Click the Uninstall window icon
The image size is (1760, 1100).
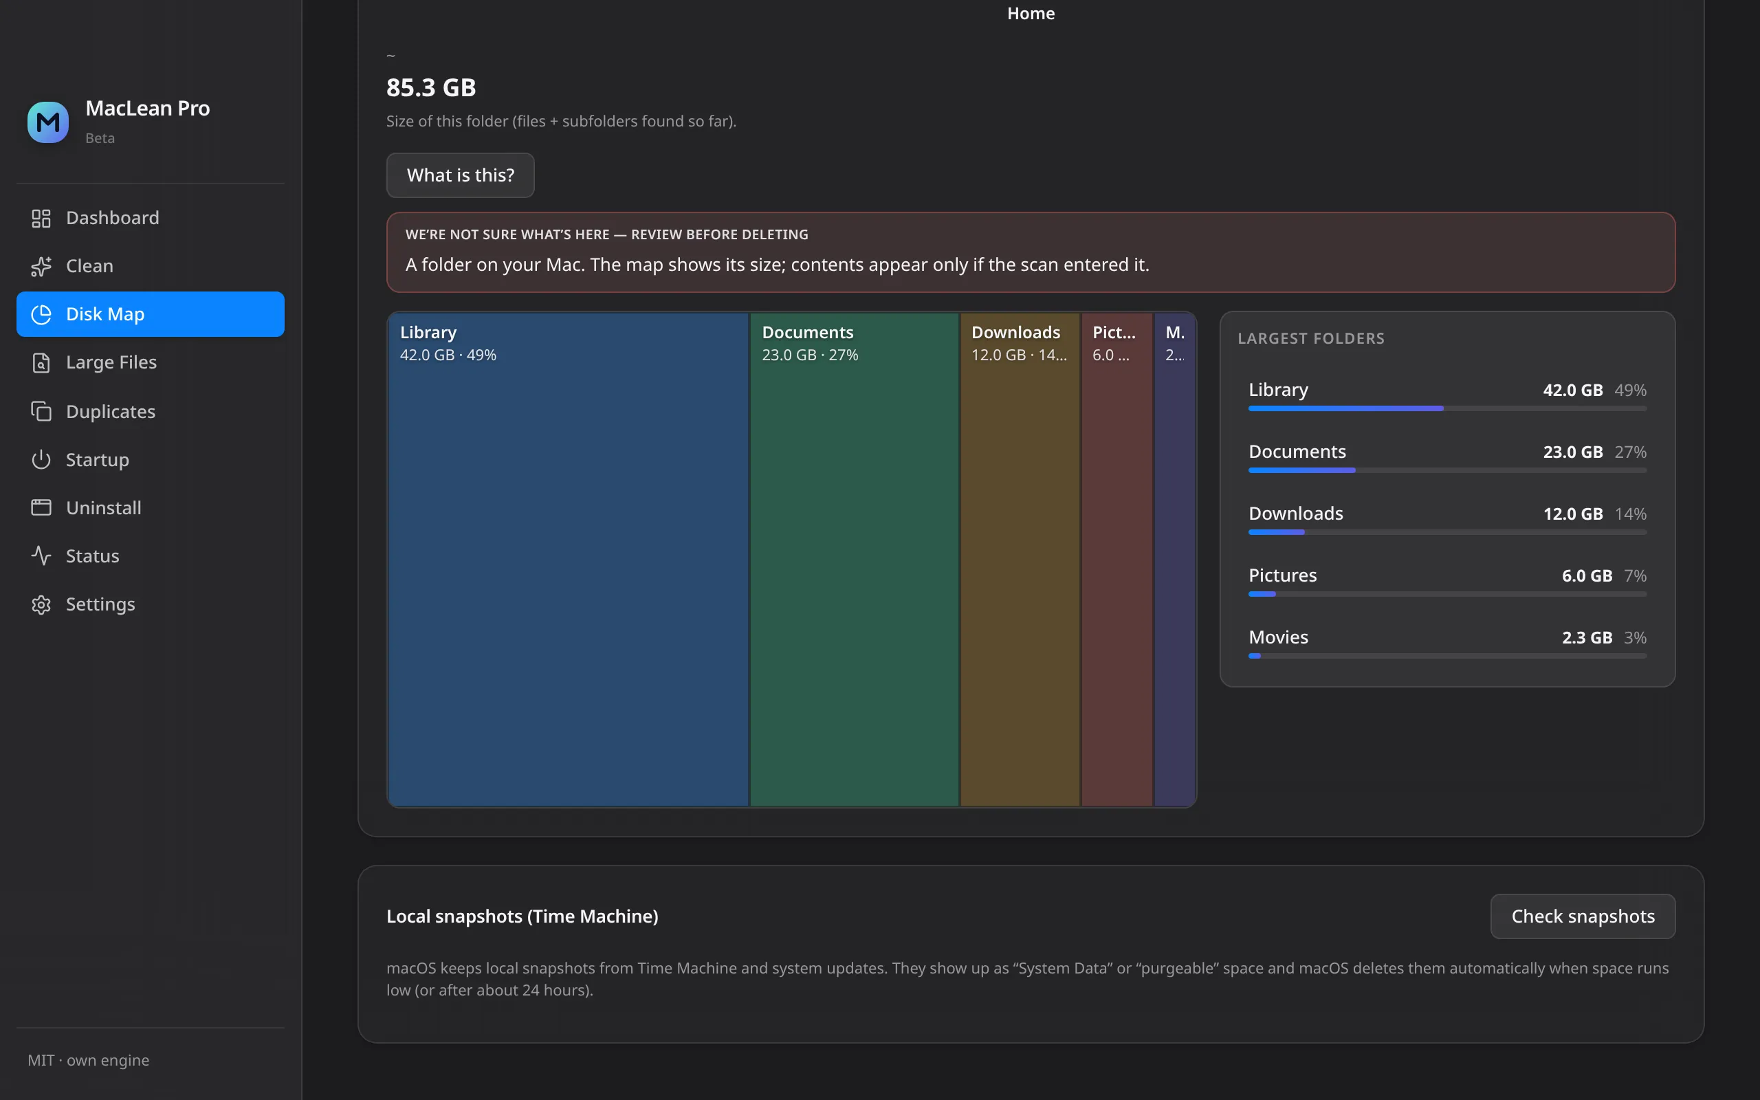[x=41, y=508]
